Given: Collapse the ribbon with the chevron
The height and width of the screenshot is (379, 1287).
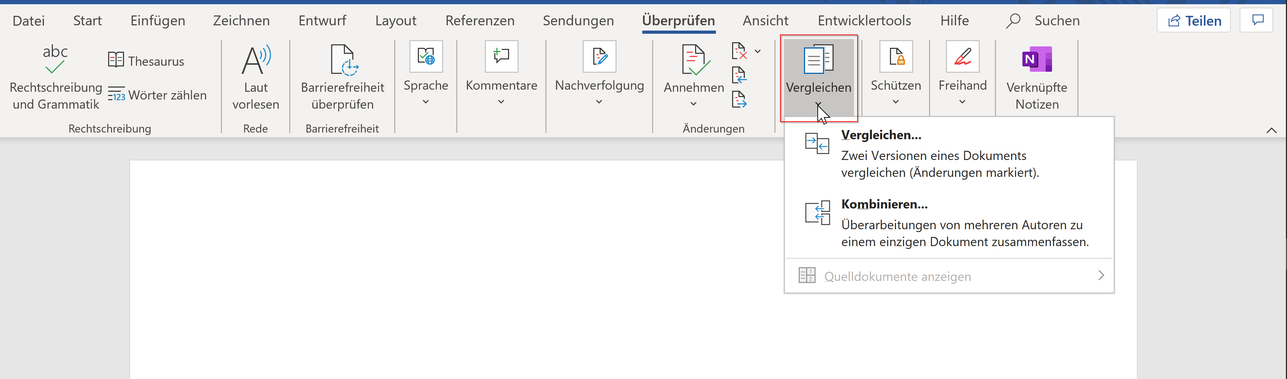Looking at the screenshot, I should point(1271,130).
